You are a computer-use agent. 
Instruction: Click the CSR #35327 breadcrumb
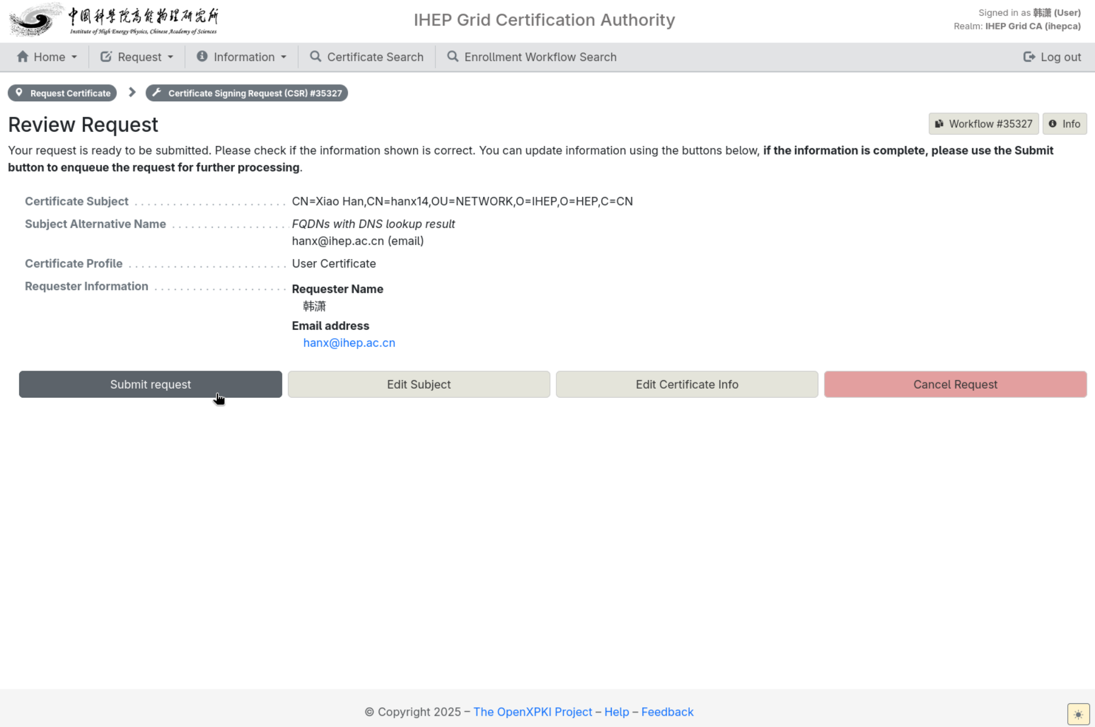(x=247, y=93)
